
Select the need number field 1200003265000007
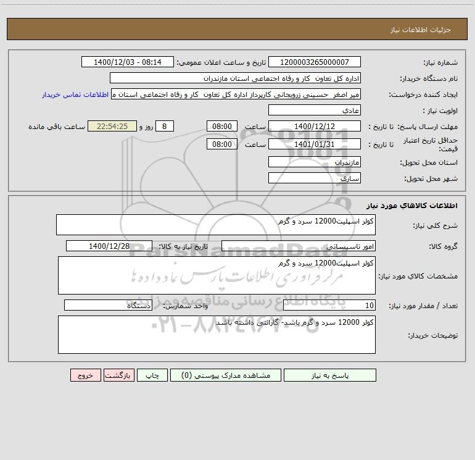tap(315, 62)
